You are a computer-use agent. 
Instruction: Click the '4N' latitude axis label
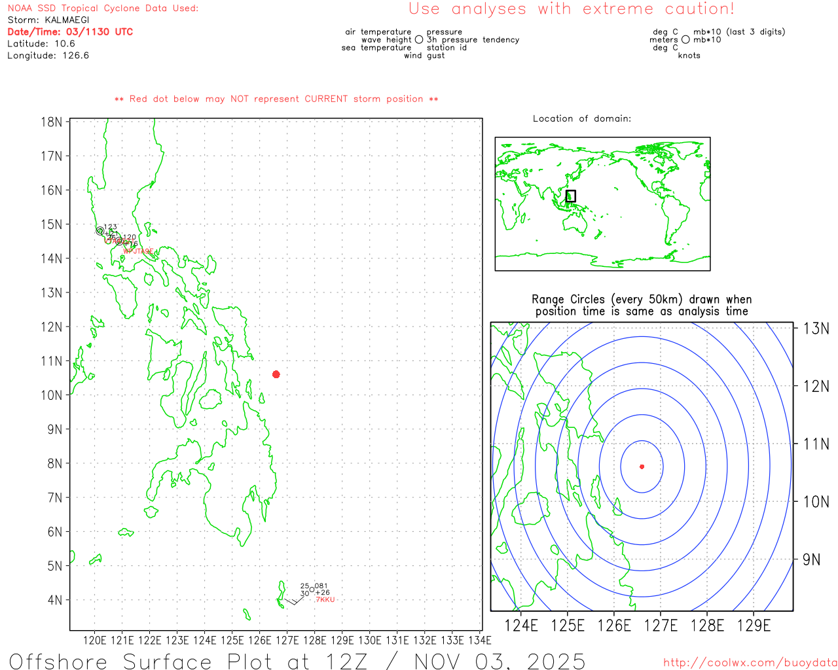(55, 600)
